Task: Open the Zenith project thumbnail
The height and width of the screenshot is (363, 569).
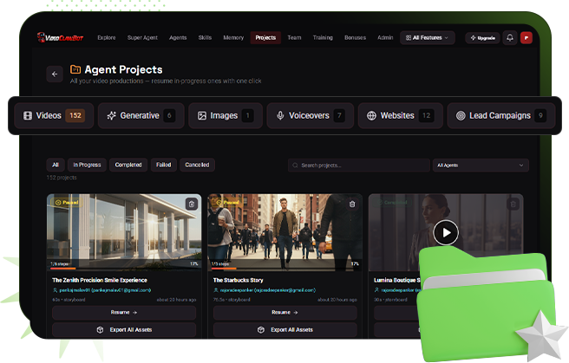Action: click(124, 232)
